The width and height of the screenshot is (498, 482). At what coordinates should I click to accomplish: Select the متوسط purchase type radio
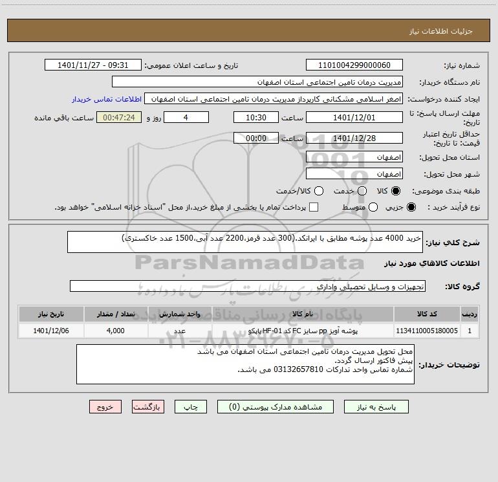pos(373,207)
